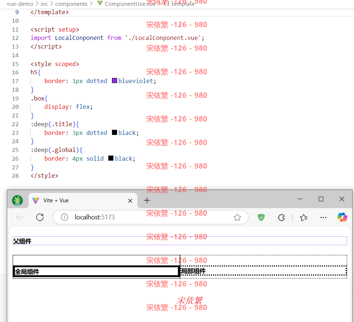Viewport: 354px width, 322px height.
Task: Click the closing </style> tag on line 28
Action: pyautogui.click(x=45, y=176)
